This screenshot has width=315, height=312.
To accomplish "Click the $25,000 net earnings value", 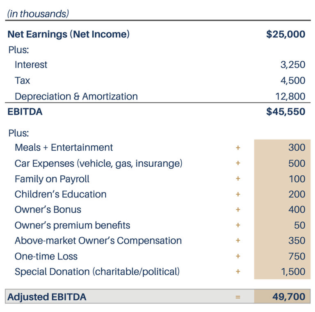I will point(285,34).
